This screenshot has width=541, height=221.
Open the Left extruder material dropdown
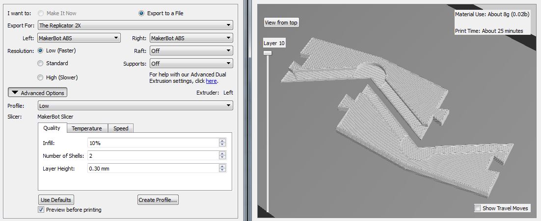click(x=79, y=38)
